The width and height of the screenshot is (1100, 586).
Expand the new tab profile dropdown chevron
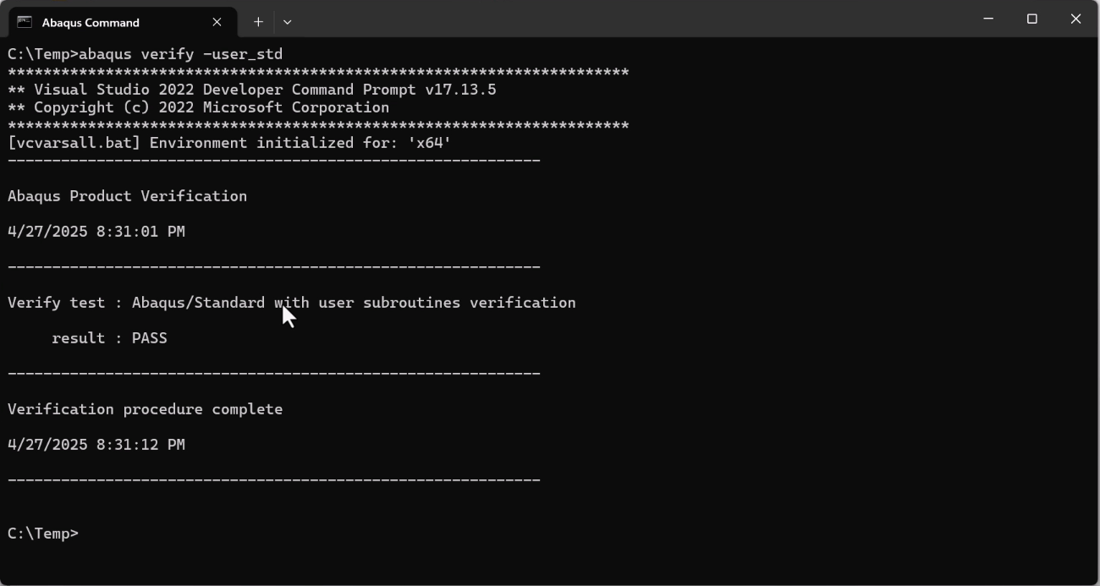pyautogui.click(x=287, y=22)
